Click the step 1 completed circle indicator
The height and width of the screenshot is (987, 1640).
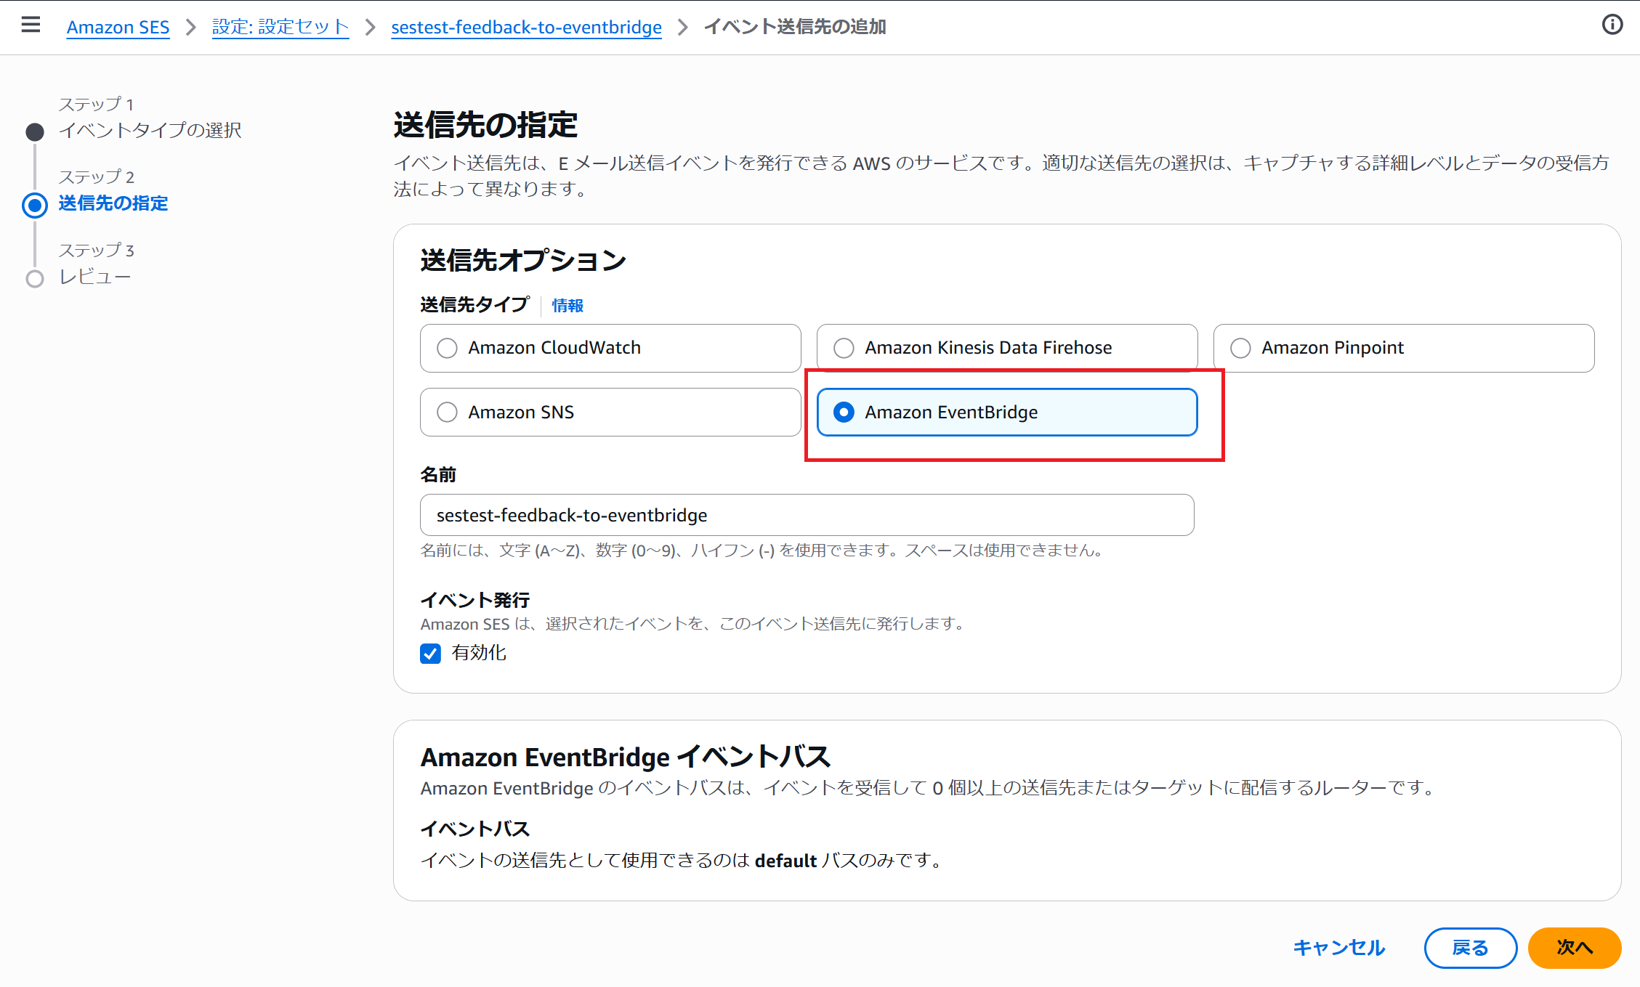click(x=35, y=132)
